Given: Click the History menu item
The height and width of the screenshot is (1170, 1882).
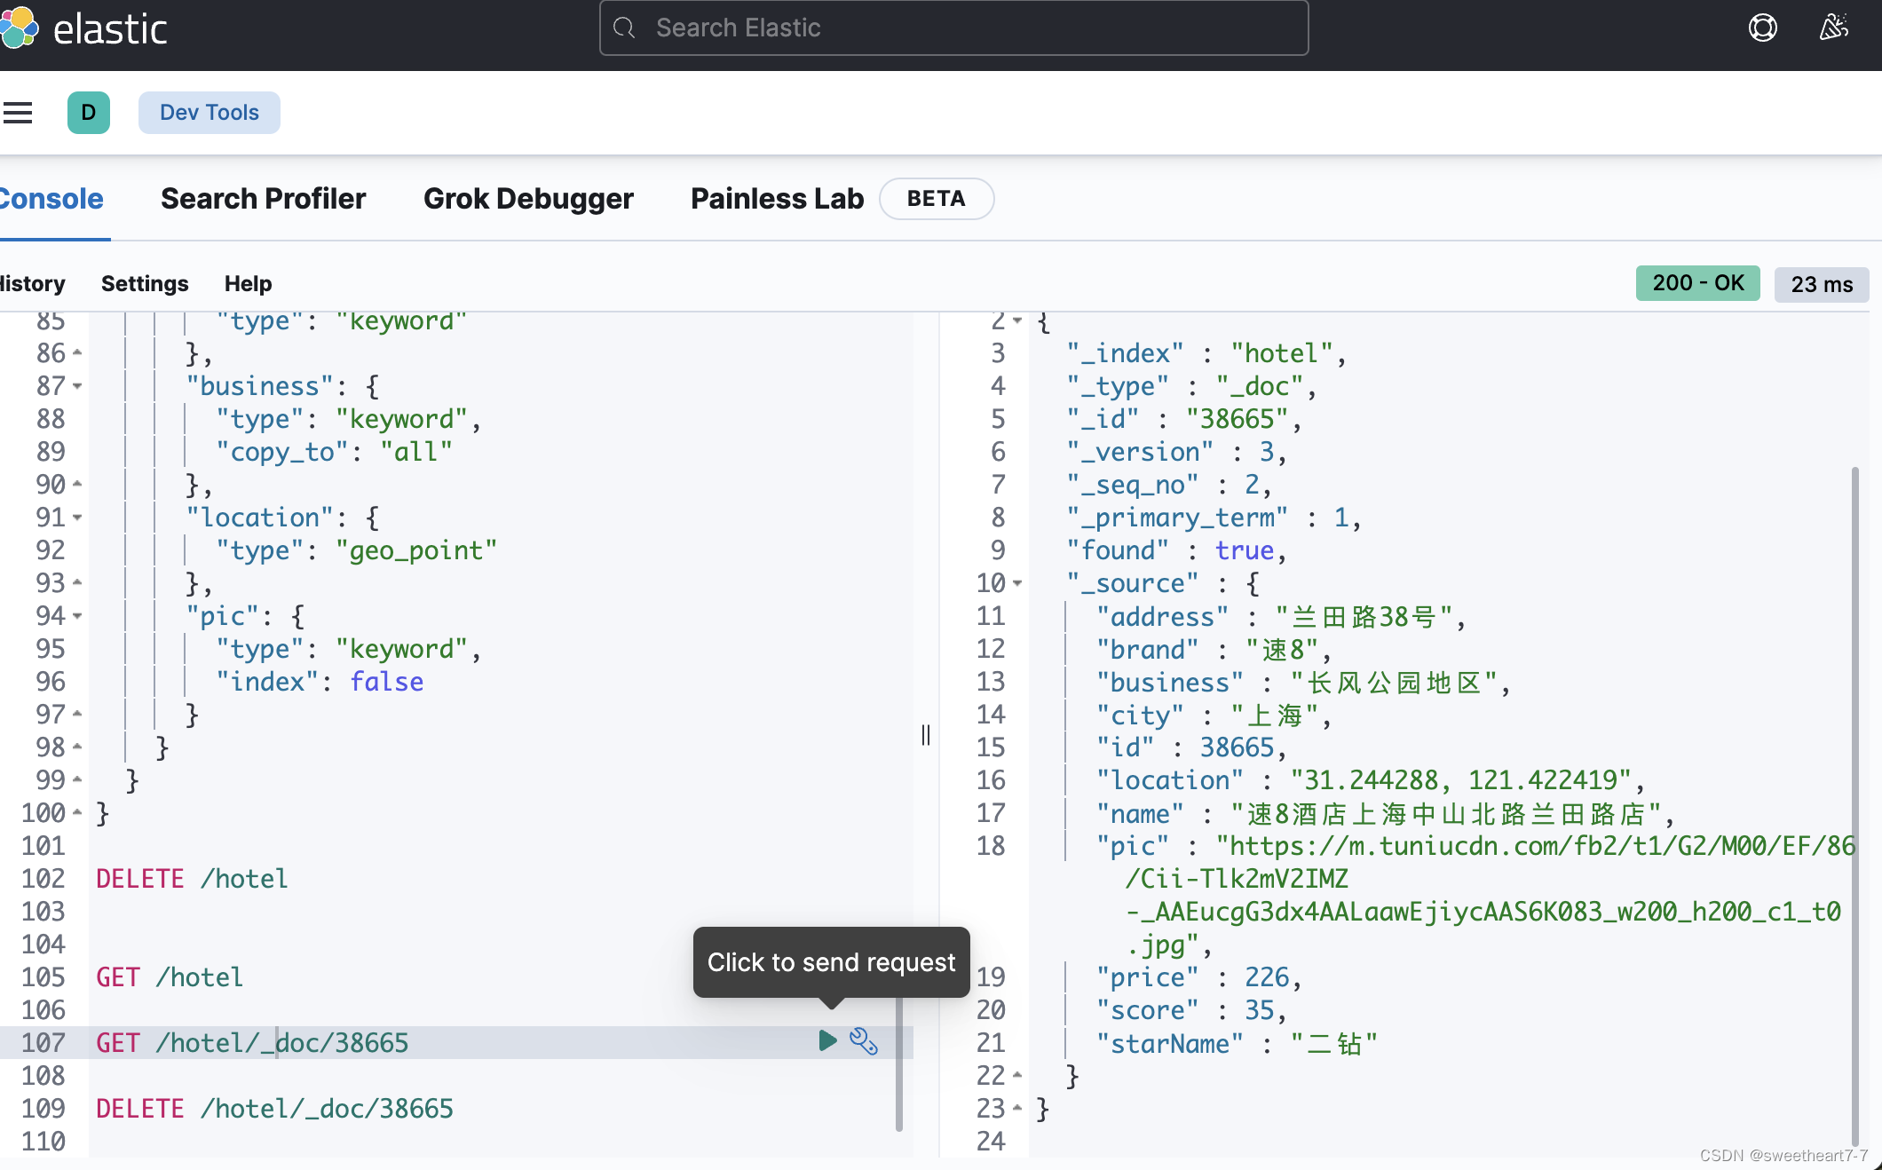Looking at the screenshot, I should pyautogui.click(x=32, y=283).
